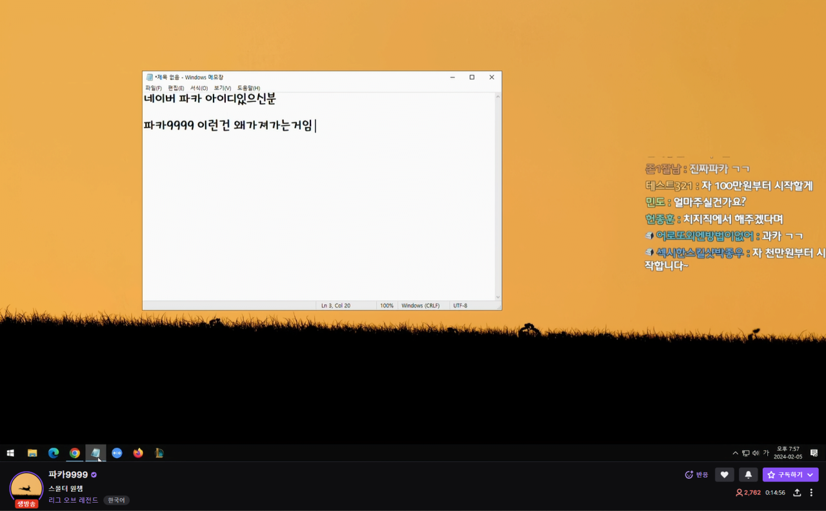This screenshot has height=511, width=826.
Task: Open League of Legends taskbar icon
Action: pos(159,453)
